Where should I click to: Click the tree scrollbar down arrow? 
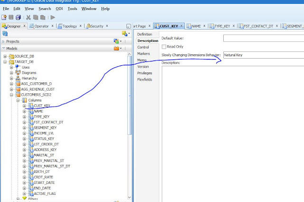(x=130, y=197)
